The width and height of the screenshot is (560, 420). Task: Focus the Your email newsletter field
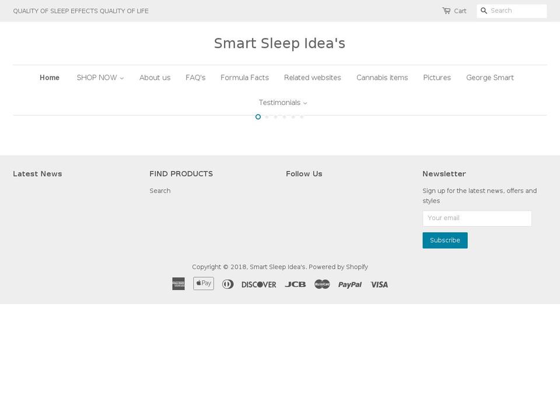coord(477,218)
